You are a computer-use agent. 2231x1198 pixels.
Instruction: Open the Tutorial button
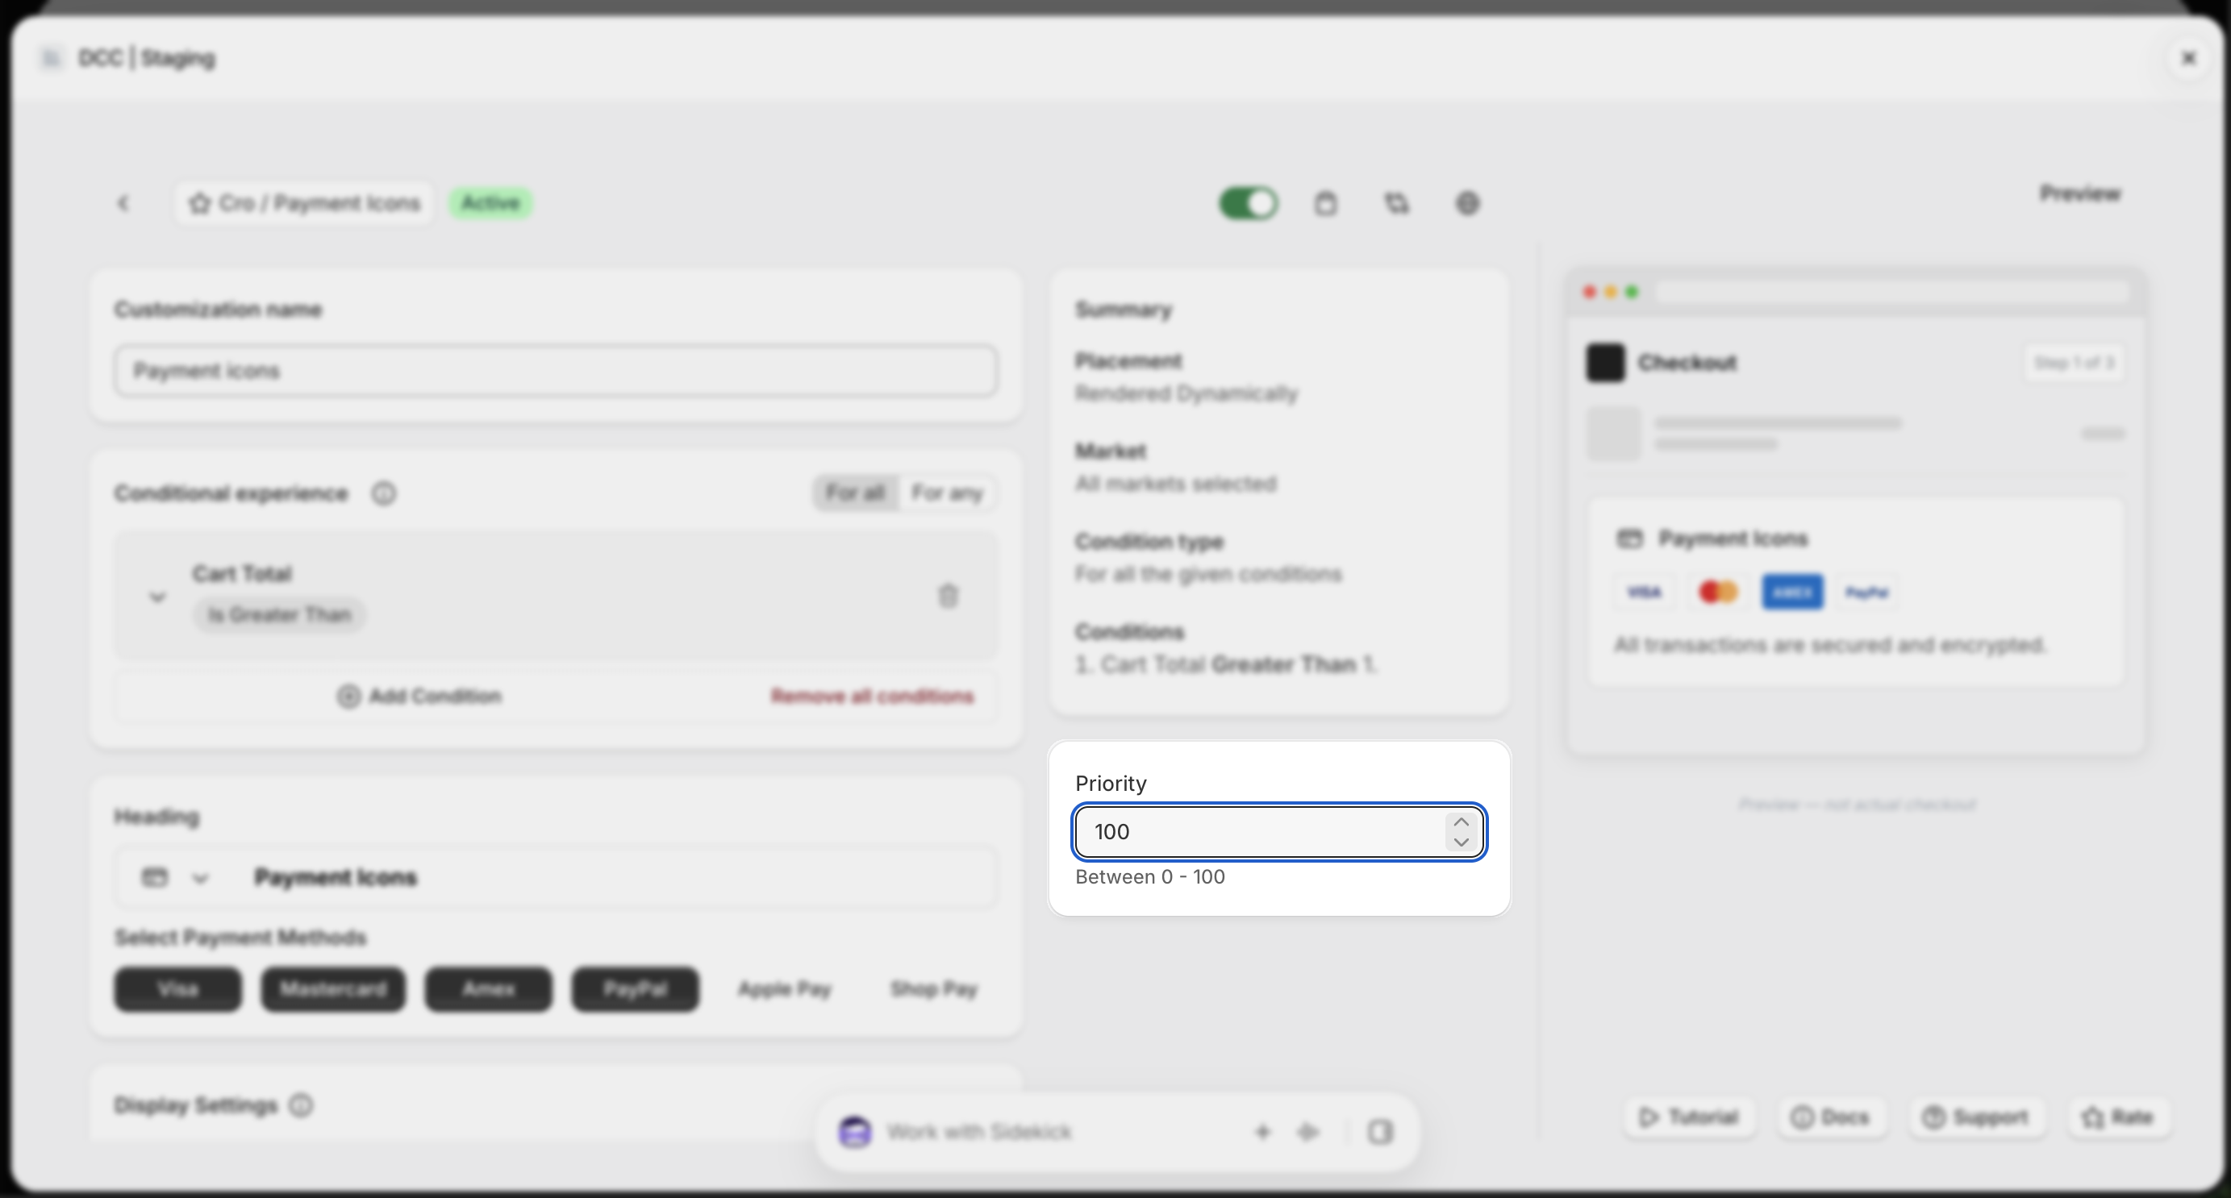point(1689,1117)
